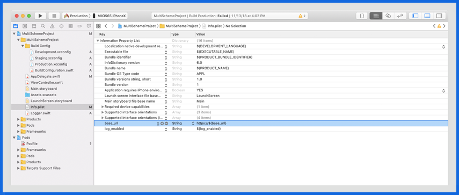Open code snippets library button
Viewport: 459px width, 195px height.
[x=362, y=16]
